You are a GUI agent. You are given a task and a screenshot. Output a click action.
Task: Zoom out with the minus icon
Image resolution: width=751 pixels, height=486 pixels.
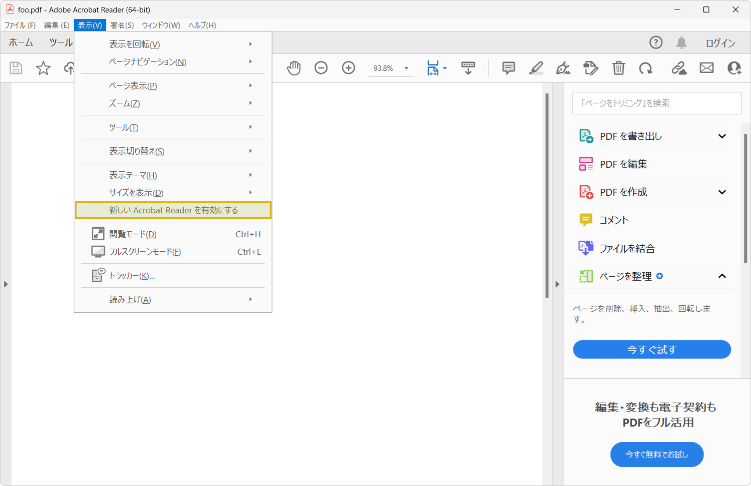click(x=321, y=68)
